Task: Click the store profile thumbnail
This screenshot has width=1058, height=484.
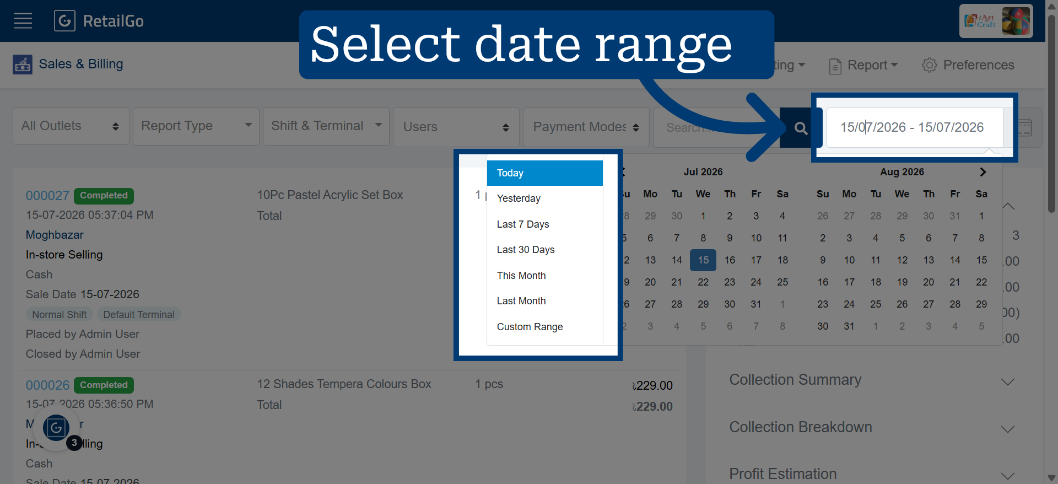Action: [996, 21]
